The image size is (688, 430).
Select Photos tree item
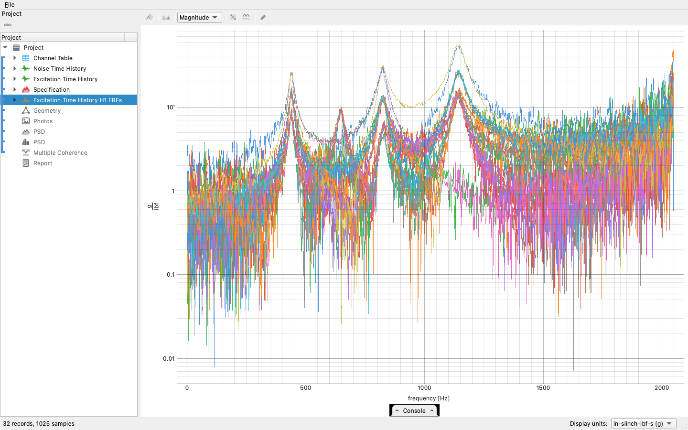tap(43, 121)
